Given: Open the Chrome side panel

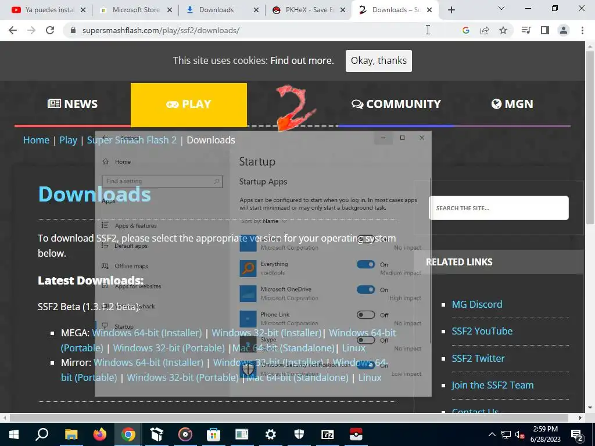Looking at the screenshot, I should click(545, 30).
